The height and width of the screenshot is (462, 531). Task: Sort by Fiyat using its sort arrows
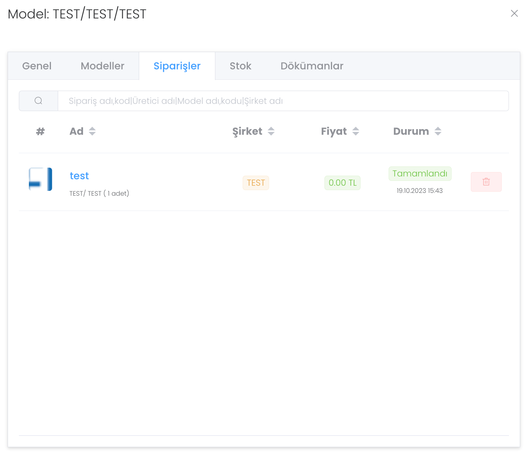click(356, 131)
